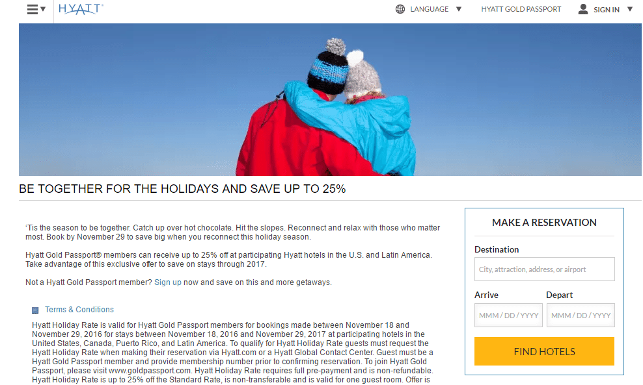Click the user profile icon
Viewport: 643px width, 385px height.
tap(582, 9)
